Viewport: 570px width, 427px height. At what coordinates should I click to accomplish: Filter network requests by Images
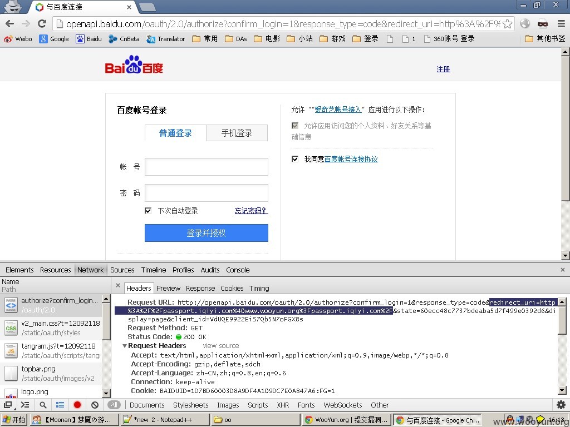coord(228,405)
